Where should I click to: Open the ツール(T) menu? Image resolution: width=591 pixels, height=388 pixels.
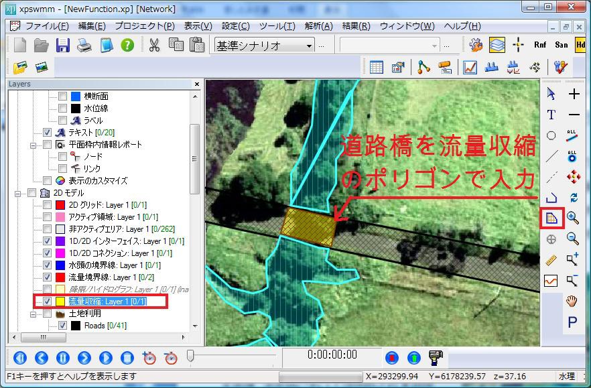pos(277,26)
